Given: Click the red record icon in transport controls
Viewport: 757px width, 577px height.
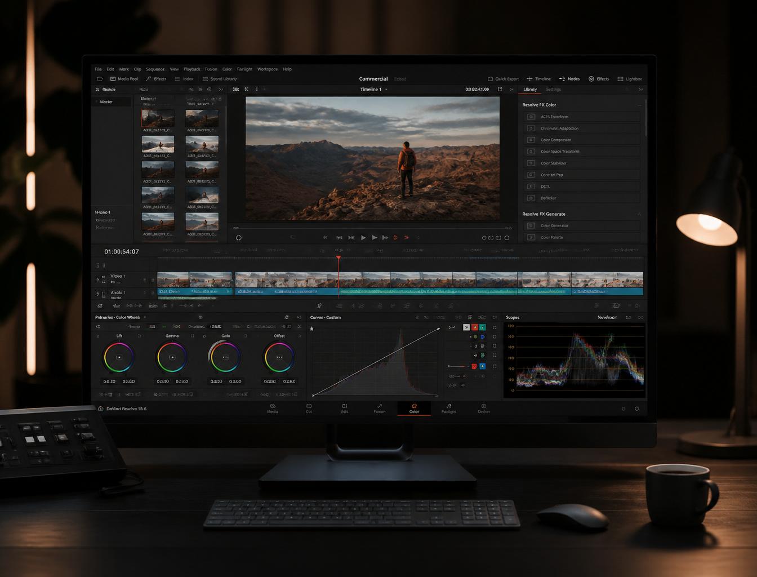Looking at the screenshot, I should 395,238.
